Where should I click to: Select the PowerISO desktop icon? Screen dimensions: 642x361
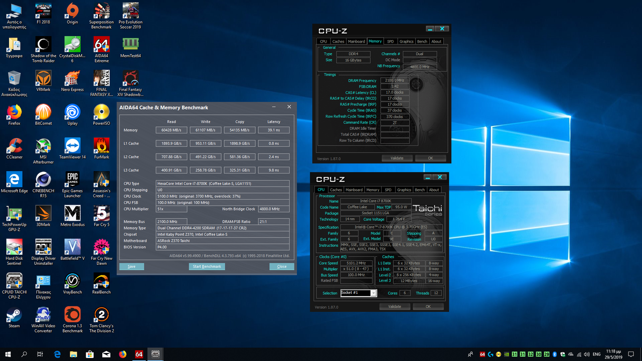pos(101,114)
